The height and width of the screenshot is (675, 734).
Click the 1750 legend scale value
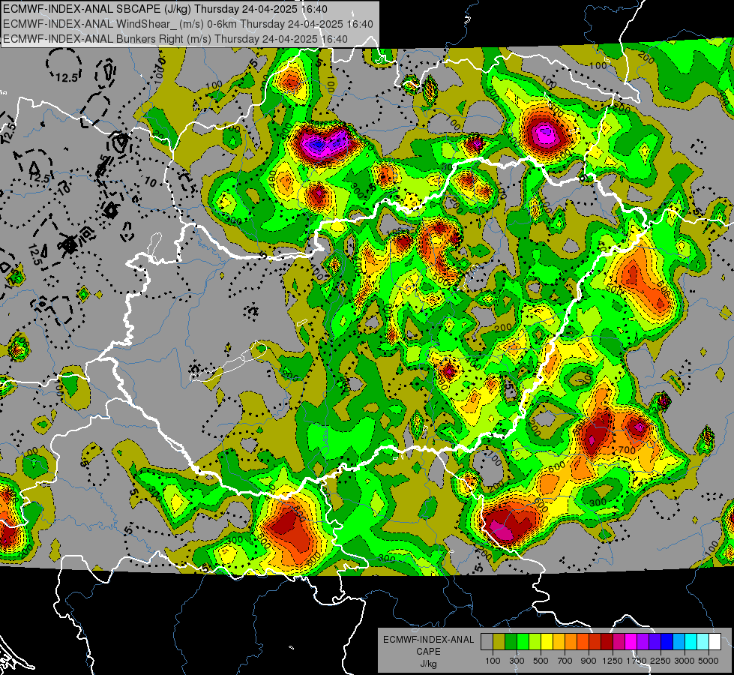pyautogui.click(x=637, y=661)
